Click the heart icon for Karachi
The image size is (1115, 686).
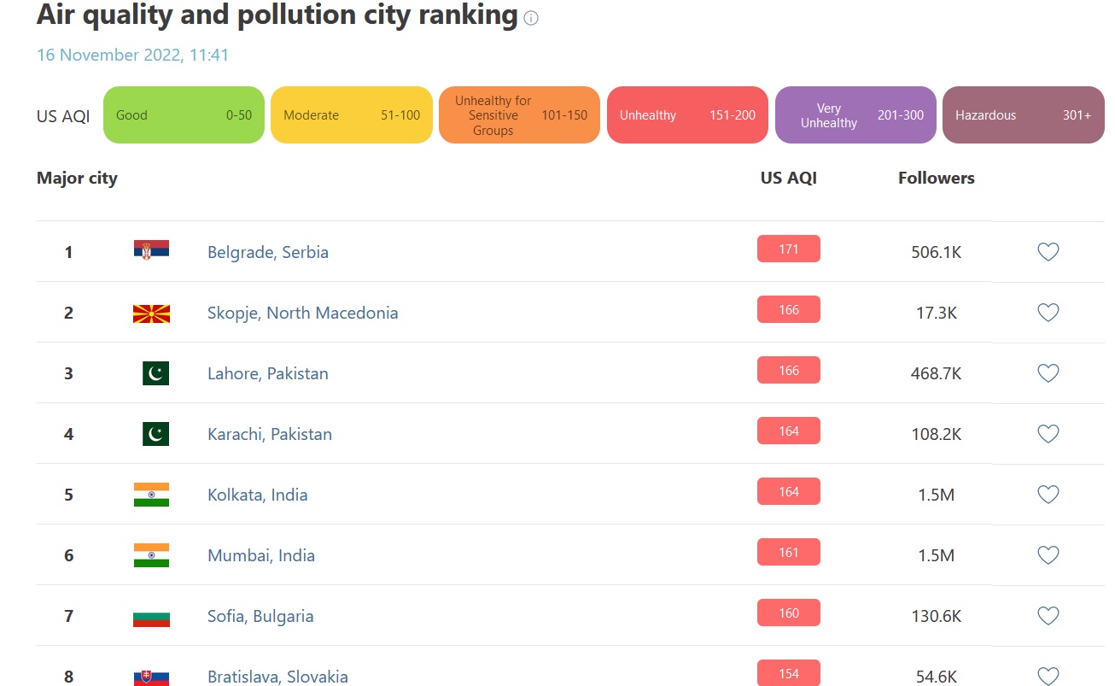click(x=1048, y=434)
